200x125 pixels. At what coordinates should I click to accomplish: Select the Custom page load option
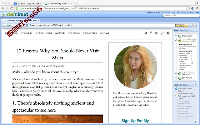(x=176, y=98)
